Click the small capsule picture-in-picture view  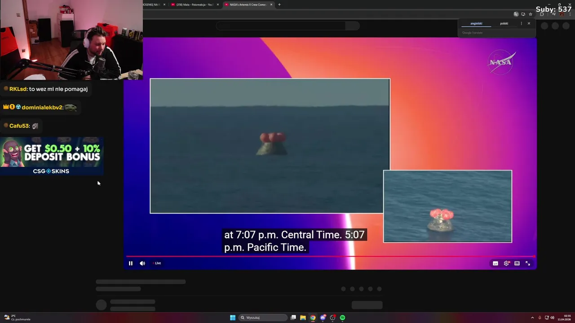pos(447,206)
